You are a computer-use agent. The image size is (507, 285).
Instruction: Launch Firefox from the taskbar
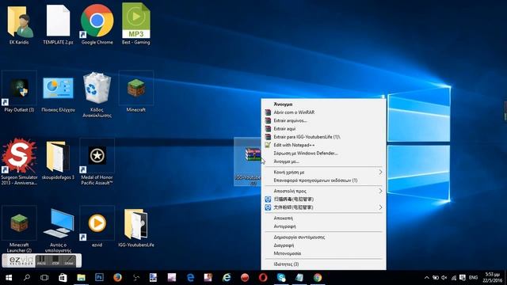coord(117,278)
